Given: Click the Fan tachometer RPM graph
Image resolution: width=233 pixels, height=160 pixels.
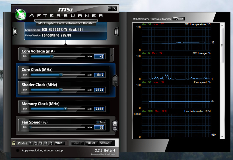Looking at the screenshot, I should coord(176,125).
